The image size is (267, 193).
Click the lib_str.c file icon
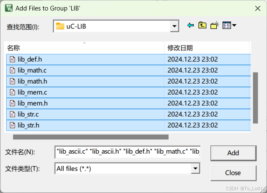(12, 114)
